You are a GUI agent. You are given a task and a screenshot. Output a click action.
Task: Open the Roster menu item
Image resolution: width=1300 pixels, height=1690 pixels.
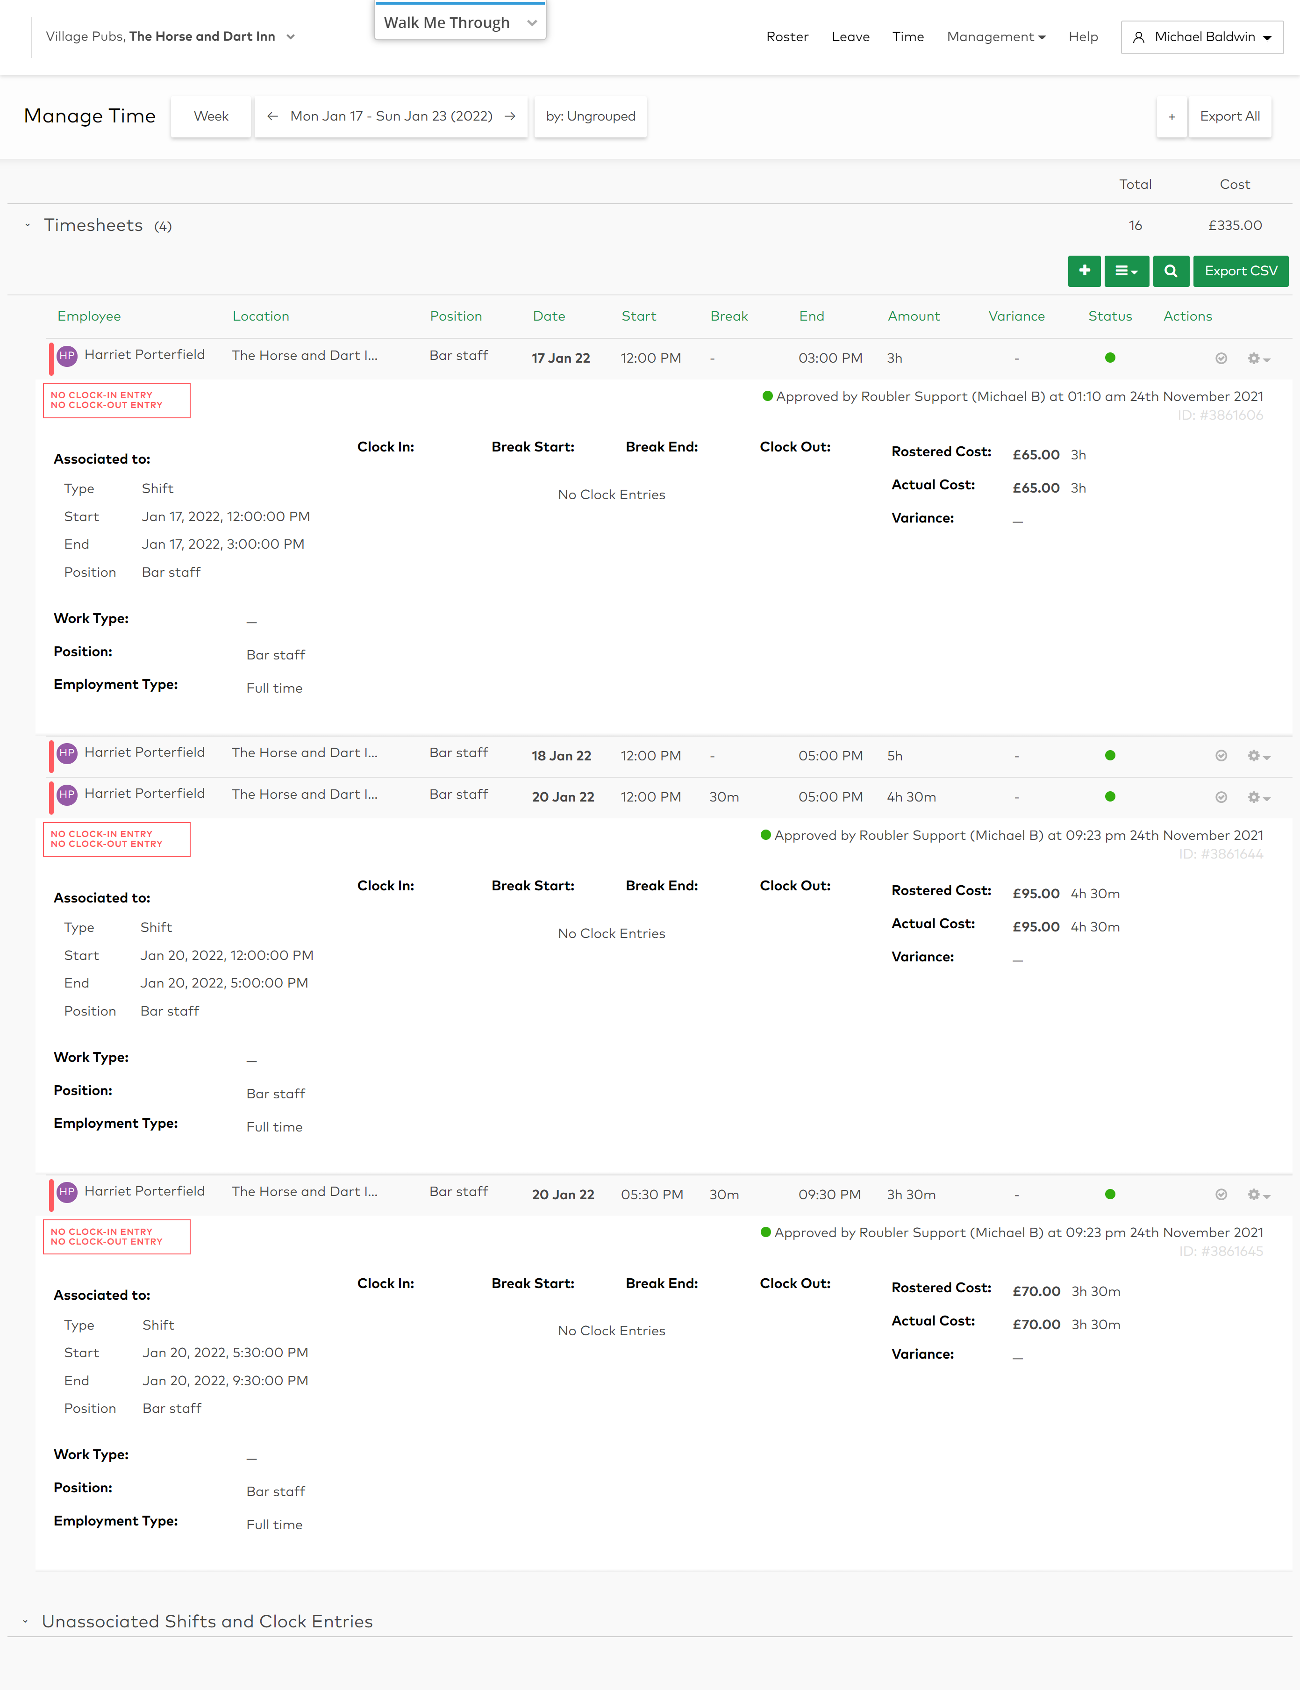(787, 37)
